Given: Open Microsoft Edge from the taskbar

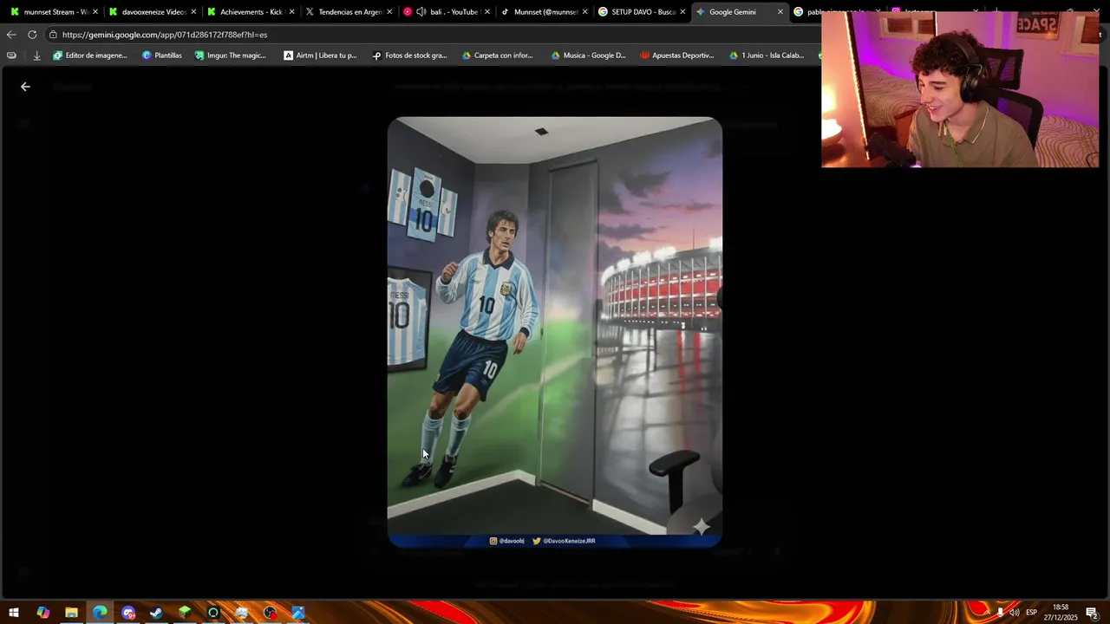Looking at the screenshot, I should 100,613.
